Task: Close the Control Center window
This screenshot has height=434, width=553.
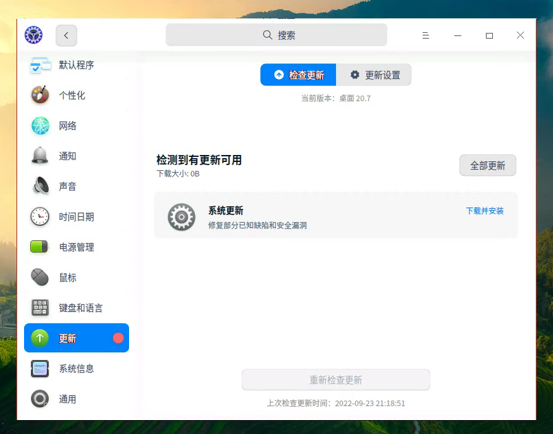Action: pos(520,35)
